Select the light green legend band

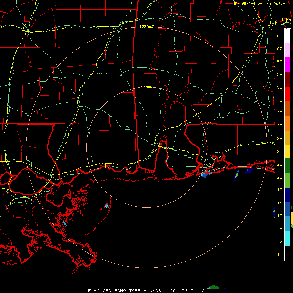tap(287, 180)
